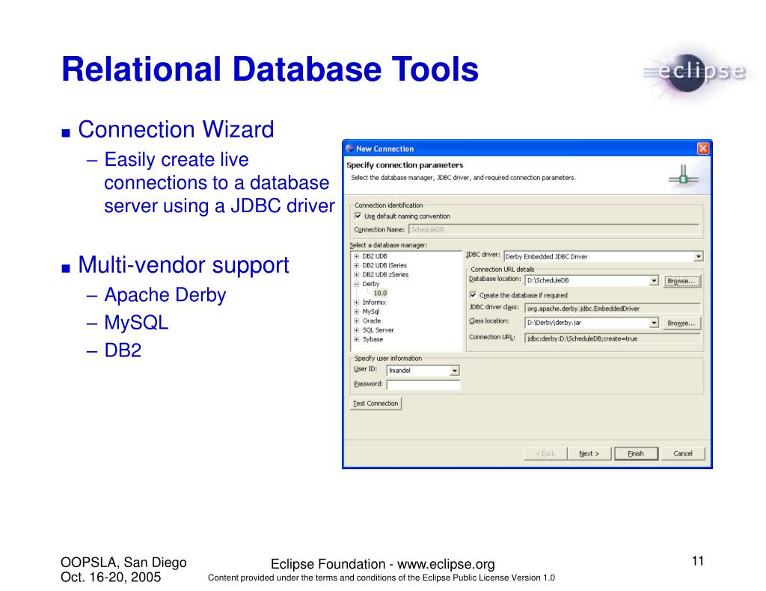
Task: Click the JDBC driver class field
Action: [x=612, y=309]
